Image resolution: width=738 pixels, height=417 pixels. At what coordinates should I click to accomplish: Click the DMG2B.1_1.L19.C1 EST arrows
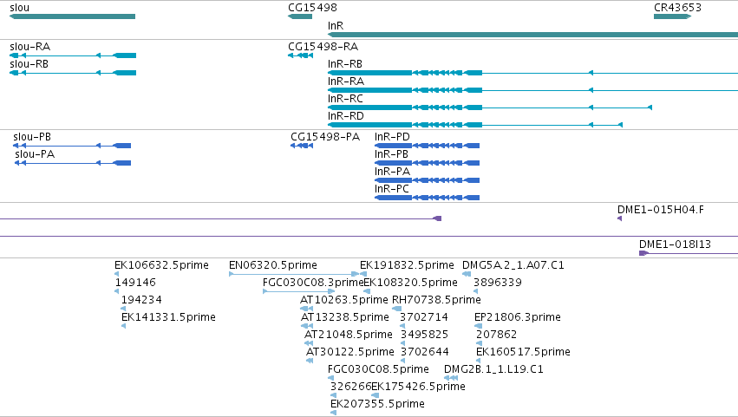point(451,378)
